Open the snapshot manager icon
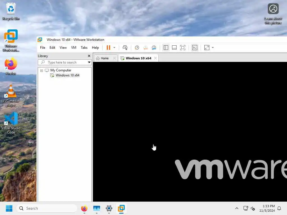The height and width of the screenshot is (215, 287). coord(154,48)
